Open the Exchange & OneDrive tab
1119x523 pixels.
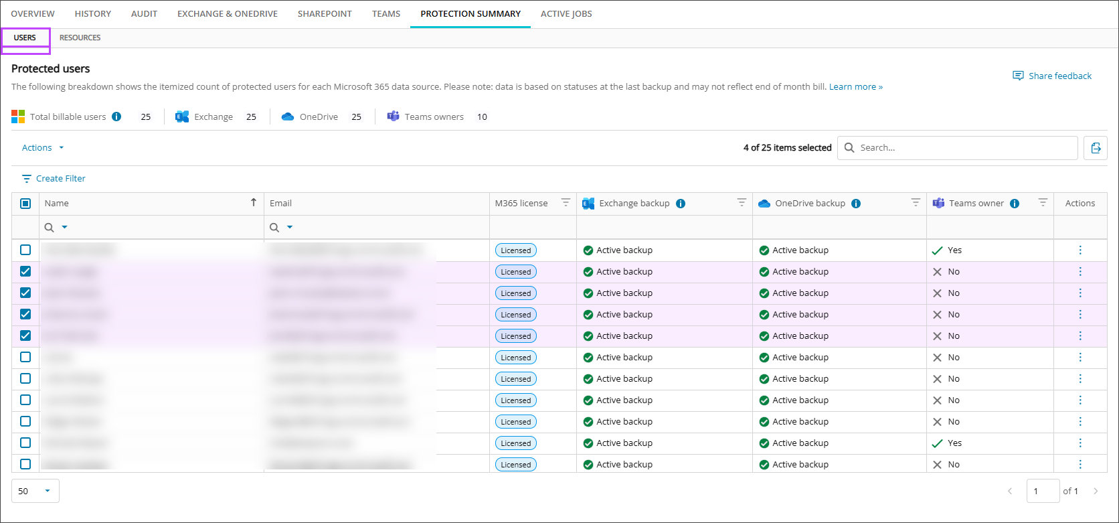[x=228, y=14]
